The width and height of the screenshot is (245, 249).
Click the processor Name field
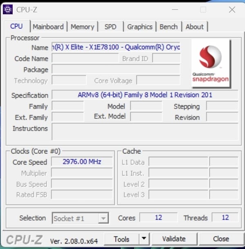pyautogui.click(x=116, y=47)
